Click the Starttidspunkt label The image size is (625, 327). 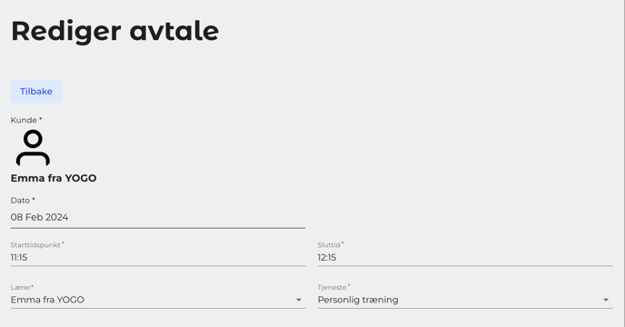[37, 245]
